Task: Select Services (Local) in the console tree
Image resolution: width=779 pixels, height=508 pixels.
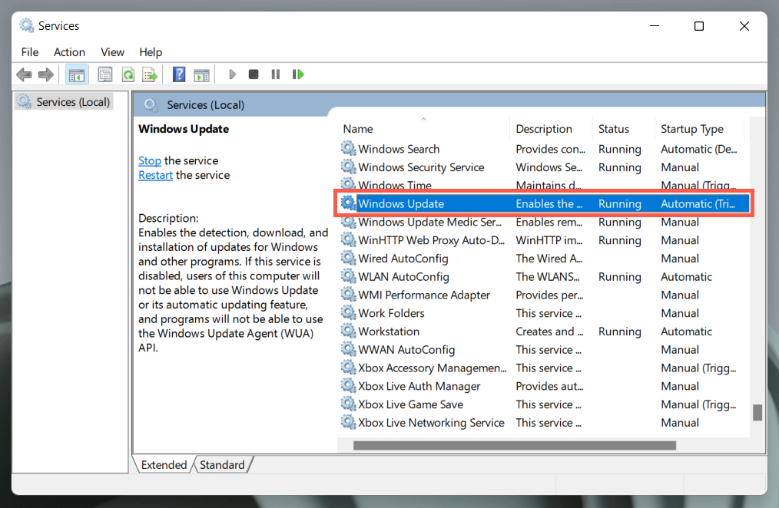Action: [64, 102]
